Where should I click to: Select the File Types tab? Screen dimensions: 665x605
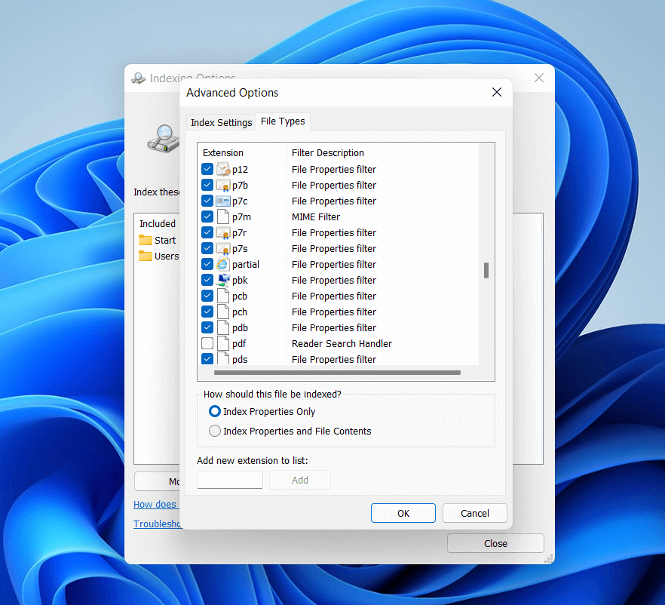click(282, 121)
